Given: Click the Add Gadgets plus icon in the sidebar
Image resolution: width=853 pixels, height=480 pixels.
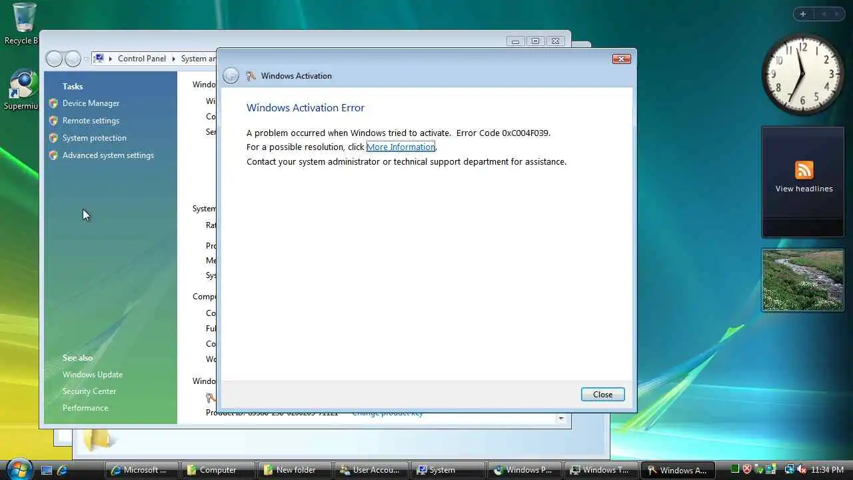Looking at the screenshot, I should [x=803, y=14].
